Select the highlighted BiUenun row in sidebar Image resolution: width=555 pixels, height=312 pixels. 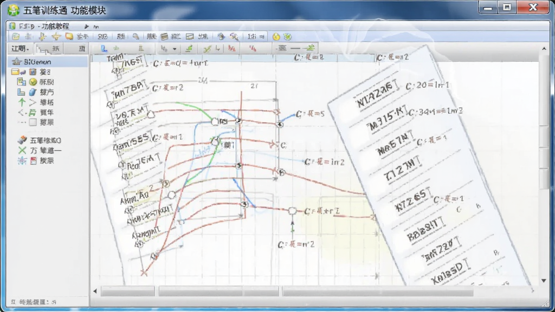click(x=48, y=62)
